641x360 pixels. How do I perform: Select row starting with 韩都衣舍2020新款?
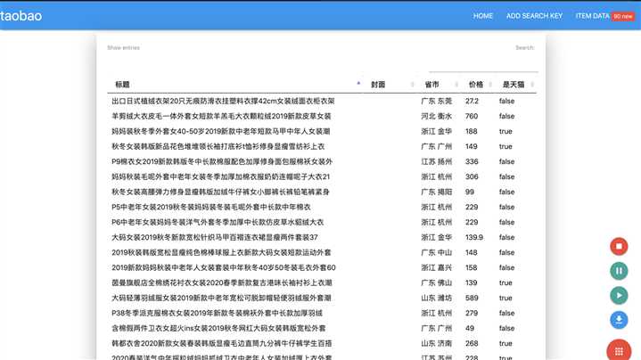pyautogui.click(x=322, y=343)
